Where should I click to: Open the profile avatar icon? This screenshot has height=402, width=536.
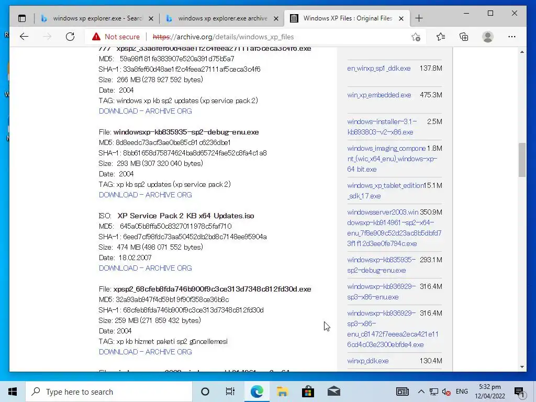pos(488,37)
